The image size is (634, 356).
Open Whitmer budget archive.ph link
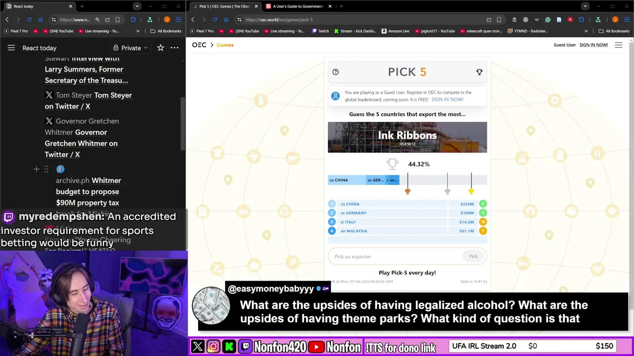click(88, 191)
